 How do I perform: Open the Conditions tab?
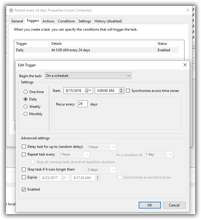[66, 21]
